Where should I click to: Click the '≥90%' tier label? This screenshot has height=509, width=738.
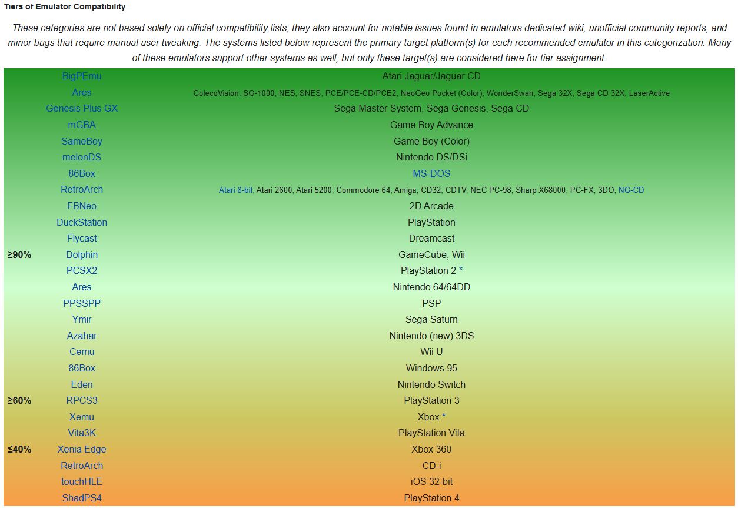pyautogui.click(x=19, y=254)
